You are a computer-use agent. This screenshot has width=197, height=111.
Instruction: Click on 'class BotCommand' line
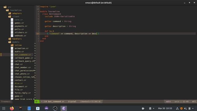51,14
